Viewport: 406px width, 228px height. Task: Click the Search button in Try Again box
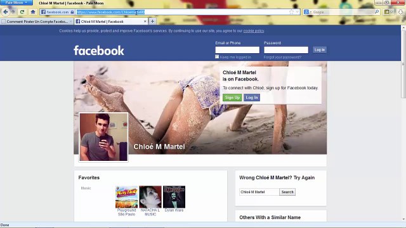pos(287,192)
